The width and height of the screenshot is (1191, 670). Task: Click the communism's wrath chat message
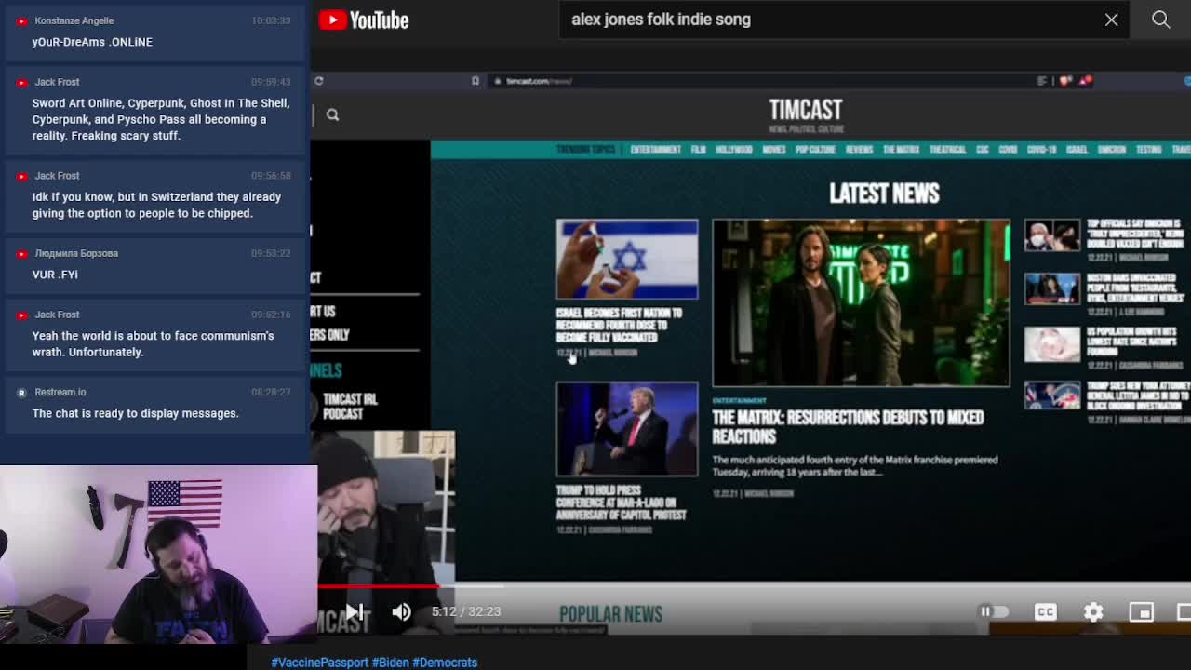click(x=154, y=343)
